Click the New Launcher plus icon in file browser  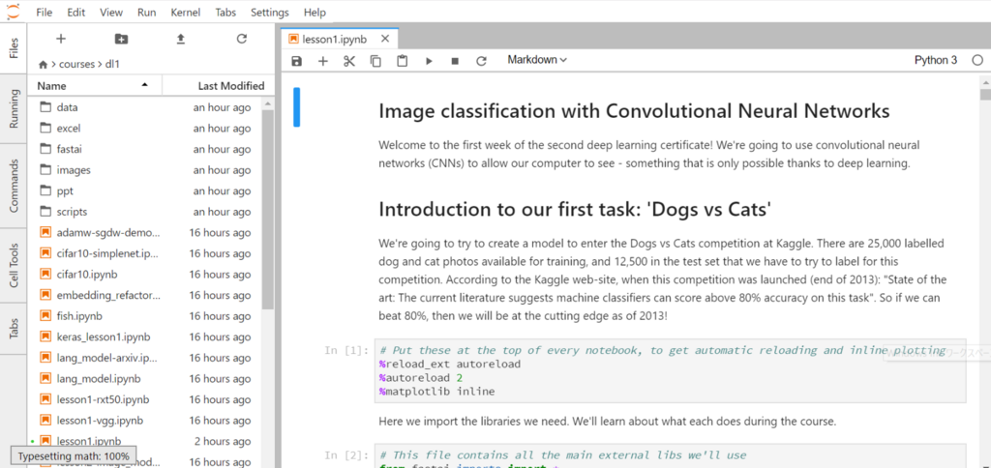tap(61, 39)
